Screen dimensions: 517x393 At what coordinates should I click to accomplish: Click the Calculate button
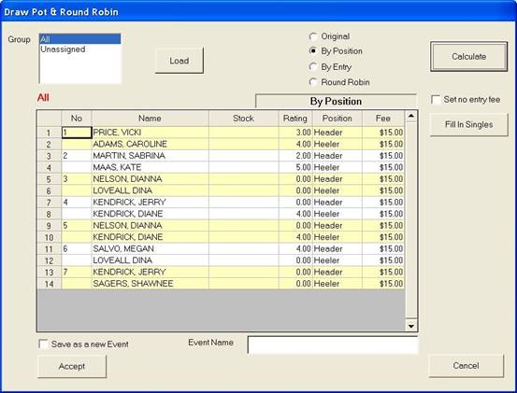point(468,57)
